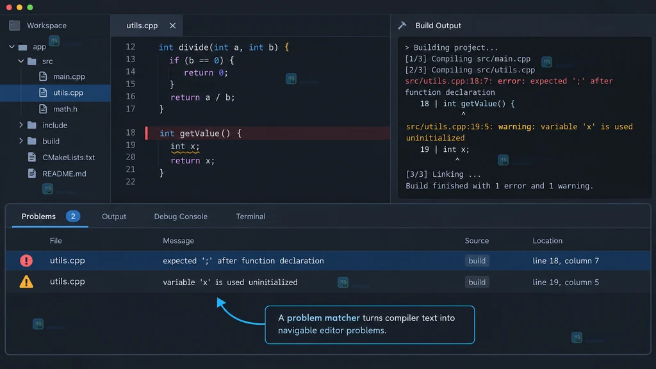Click the app folder icon
The width and height of the screenshot is (656, 369).
click(23, 47)
